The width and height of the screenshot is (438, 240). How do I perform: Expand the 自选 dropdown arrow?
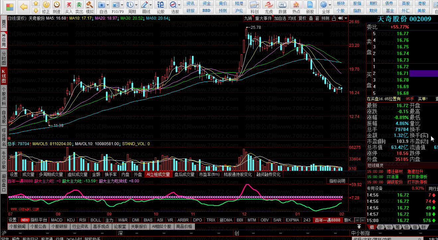click(108, 5)
